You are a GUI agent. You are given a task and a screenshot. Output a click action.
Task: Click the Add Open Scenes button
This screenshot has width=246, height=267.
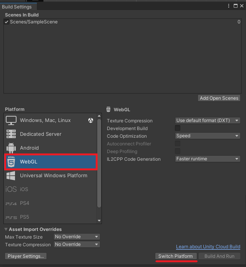[219, 98]
